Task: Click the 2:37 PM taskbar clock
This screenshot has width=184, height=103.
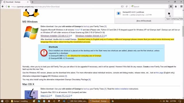Action: pyautogui.click(x=173, y=101)
